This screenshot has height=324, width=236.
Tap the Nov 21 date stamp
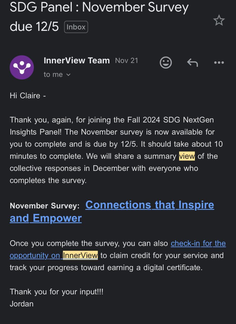126,60
